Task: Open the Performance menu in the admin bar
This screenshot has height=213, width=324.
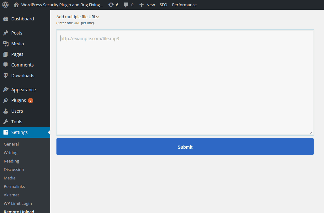Action: click(x=184, y=5)
